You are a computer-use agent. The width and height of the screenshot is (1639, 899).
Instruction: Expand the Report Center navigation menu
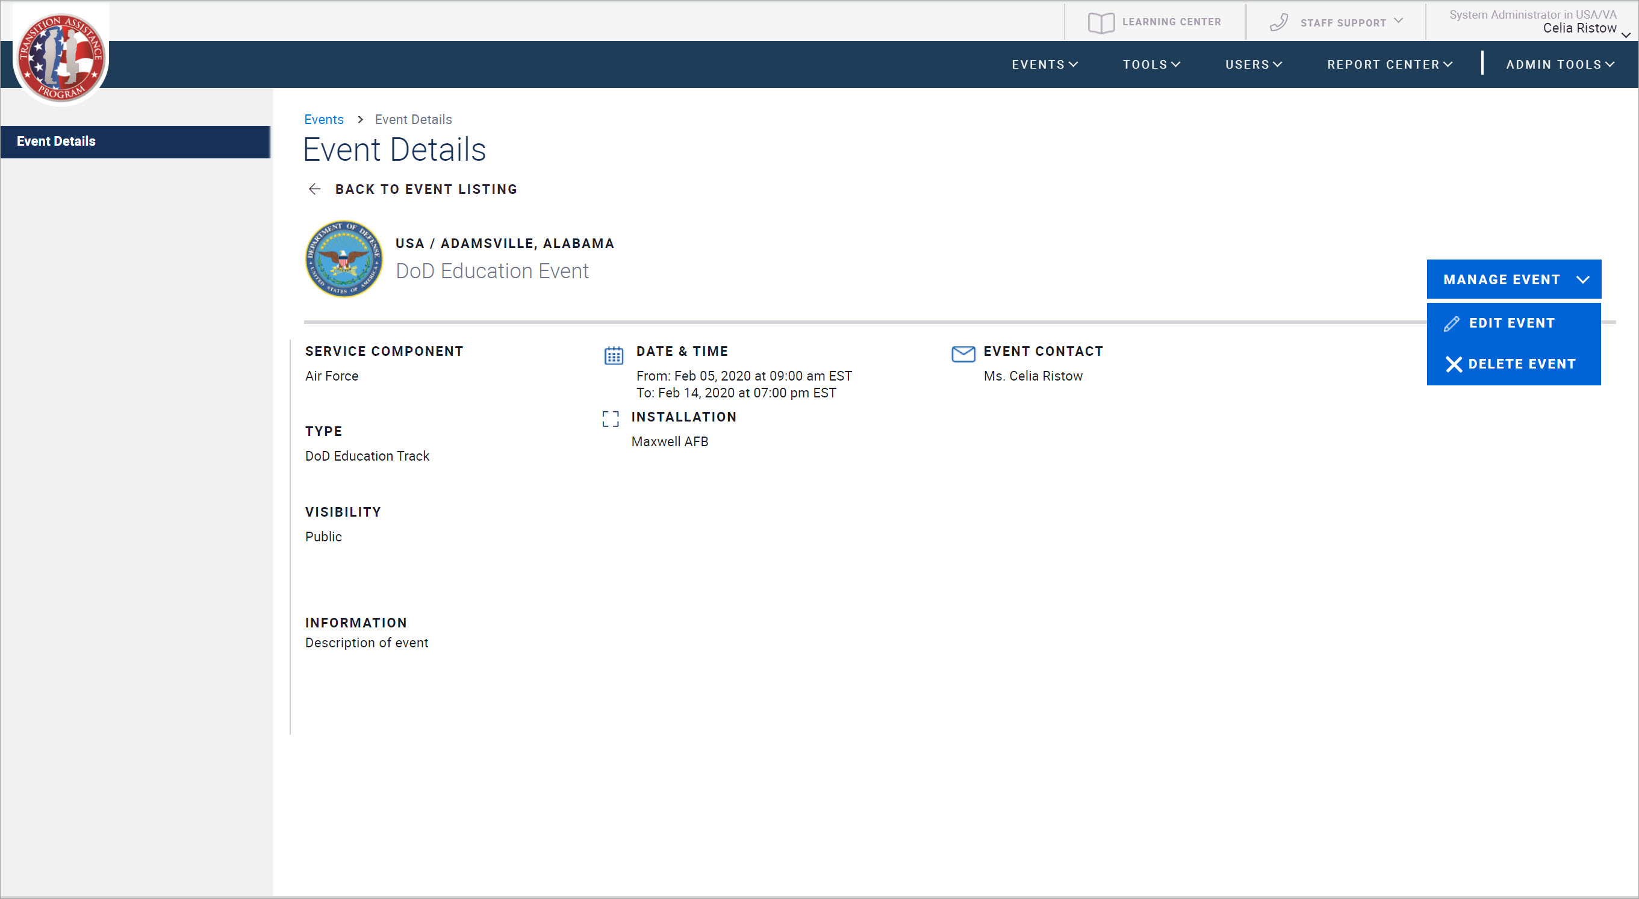1390,64
